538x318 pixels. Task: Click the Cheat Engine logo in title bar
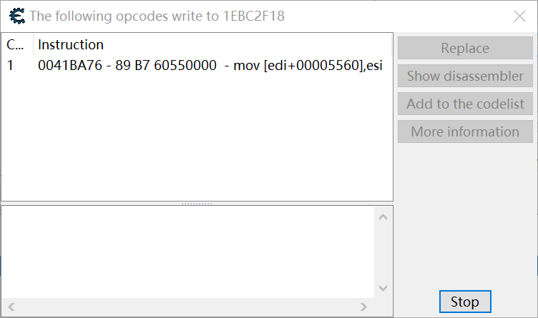click(17, 16)
